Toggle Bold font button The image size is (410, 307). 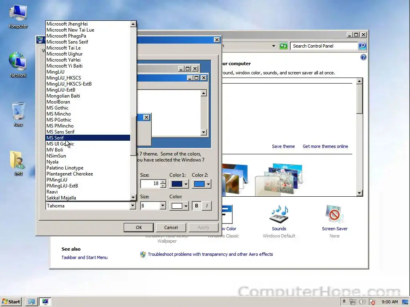[197, 206]
